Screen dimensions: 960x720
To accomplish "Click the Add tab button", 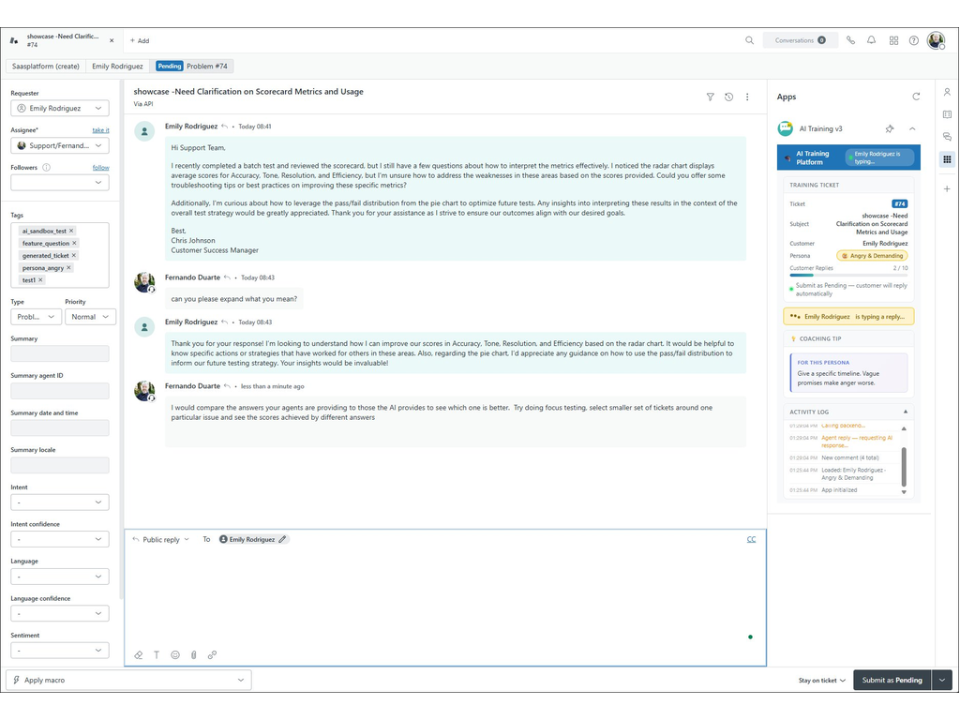I will pos(140,40).
